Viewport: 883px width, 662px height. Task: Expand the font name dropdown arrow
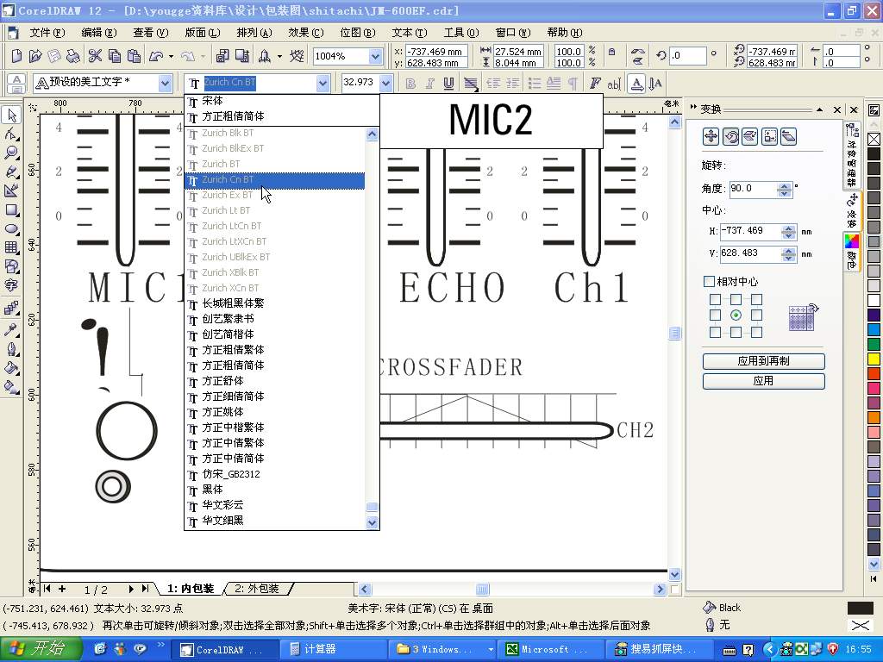coord(323,84)
